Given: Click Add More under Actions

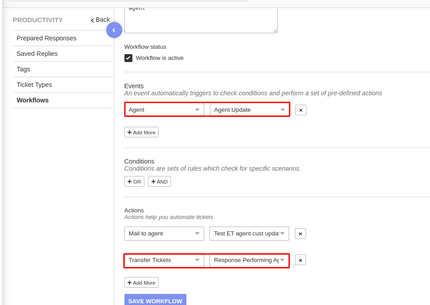Looking at the screenshot, I should (x=141, y=282).
